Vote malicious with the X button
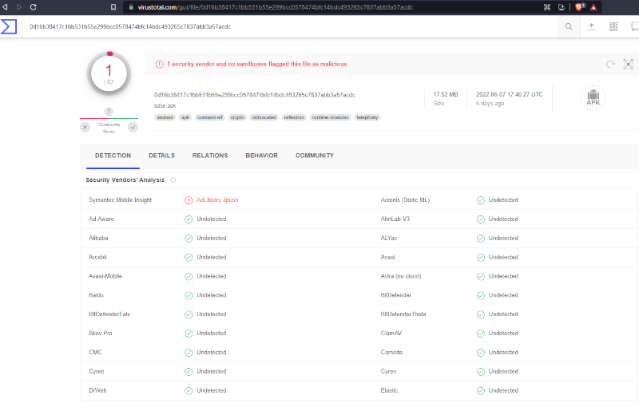The image size is (639, 403). tap(85, 127)
